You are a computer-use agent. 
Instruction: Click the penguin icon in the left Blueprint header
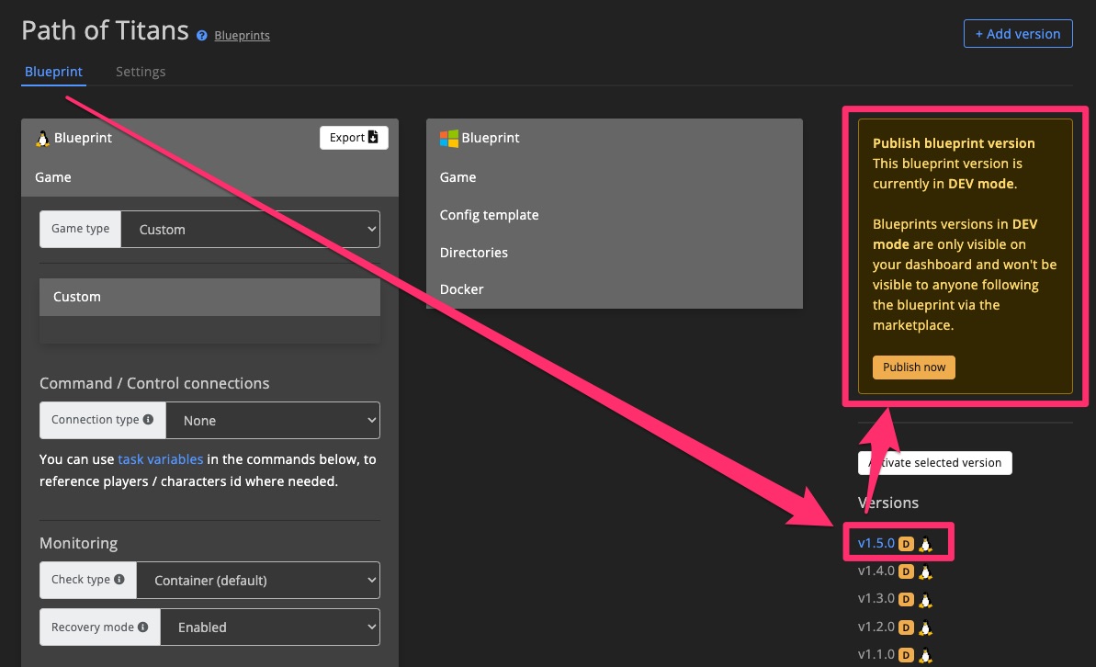pos(43,138)
